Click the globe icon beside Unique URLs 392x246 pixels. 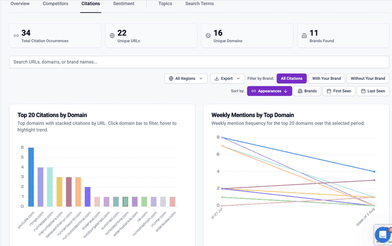point(112,36)
